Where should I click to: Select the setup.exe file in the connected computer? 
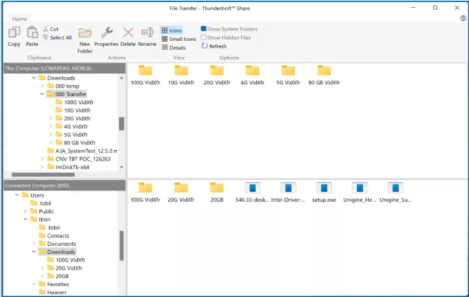(x=324, y=192)
